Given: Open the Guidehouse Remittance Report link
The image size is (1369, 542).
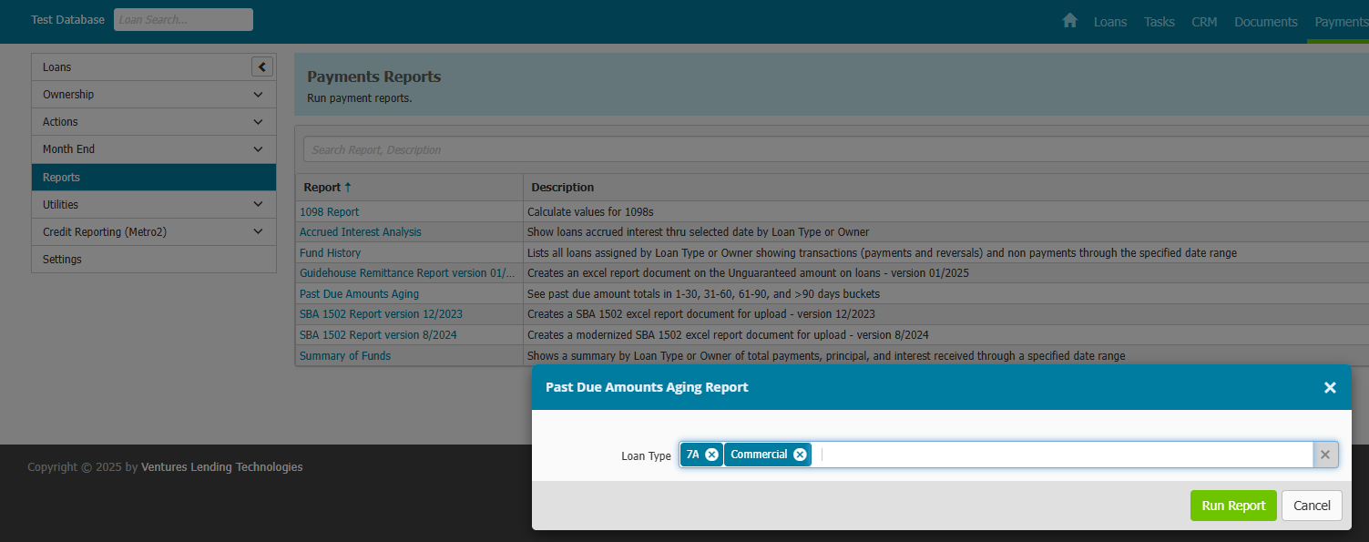Looking at the screenshot, I should [407, 273].
